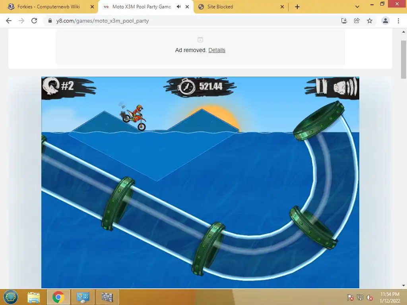Open the Details link for removed ad

217,50
